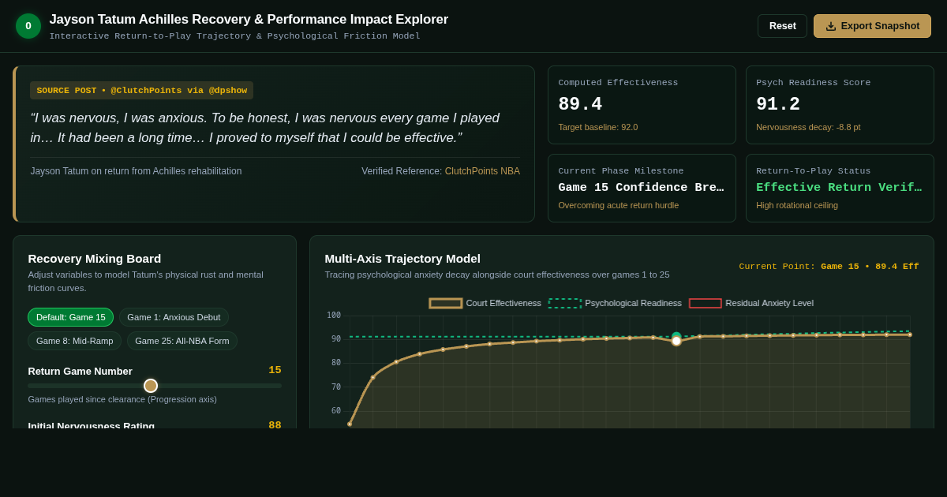Click 'Overcoming acute return hurdle' text
The height and width of the screenshot is (497, 947).
pos(619,205)
